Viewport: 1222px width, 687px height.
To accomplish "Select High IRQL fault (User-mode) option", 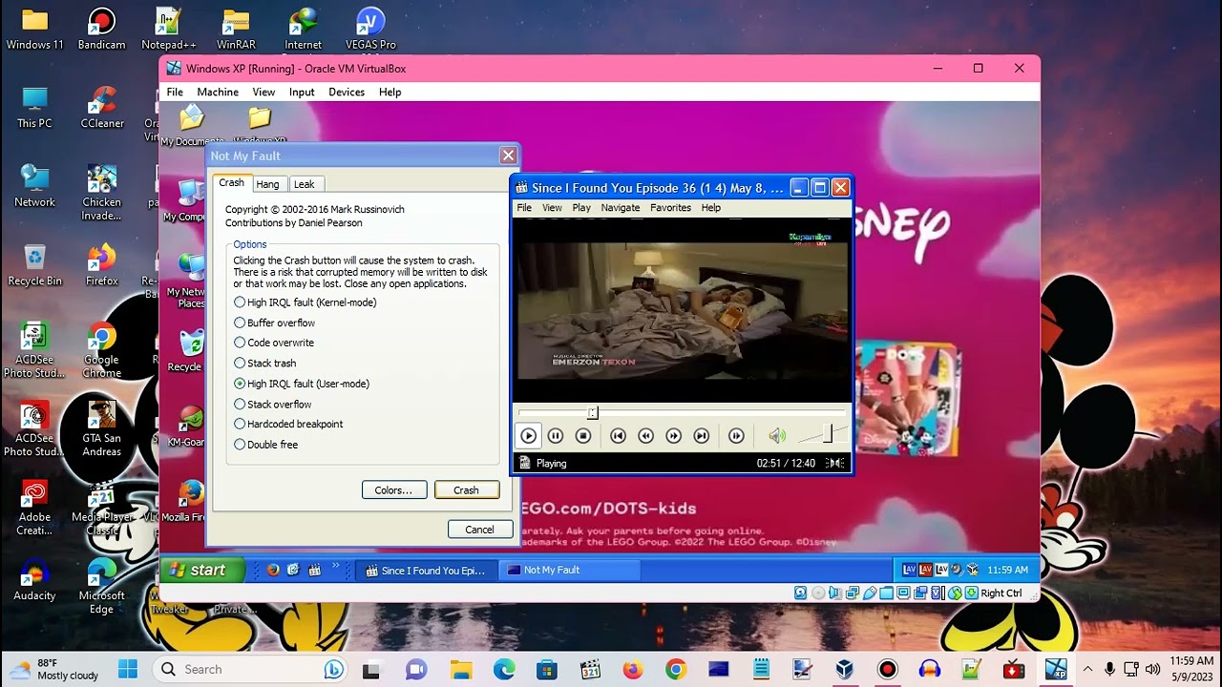I will 302,384.
